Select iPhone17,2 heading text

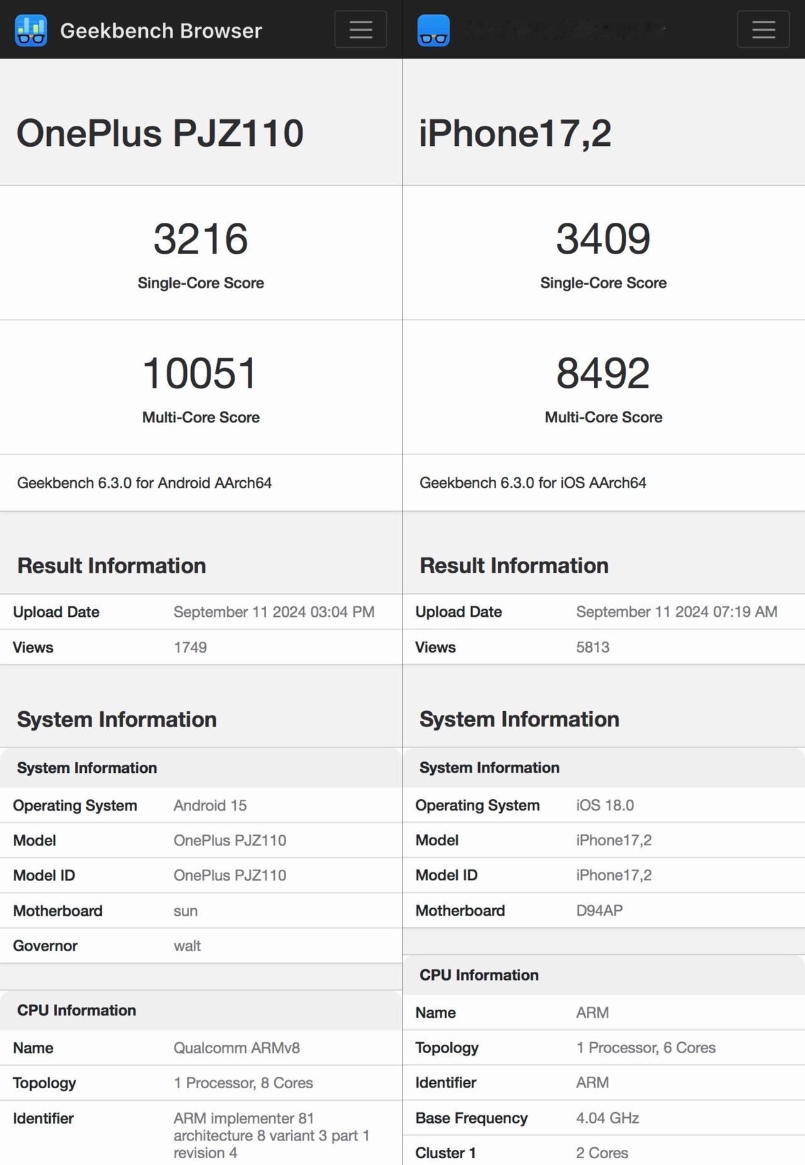coord(514,133)
